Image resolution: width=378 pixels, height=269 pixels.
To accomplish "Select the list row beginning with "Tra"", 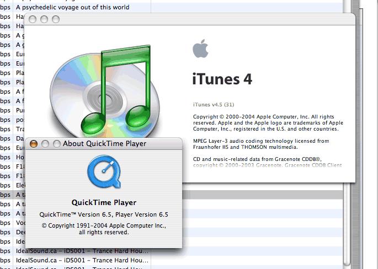I will (12, 129).
